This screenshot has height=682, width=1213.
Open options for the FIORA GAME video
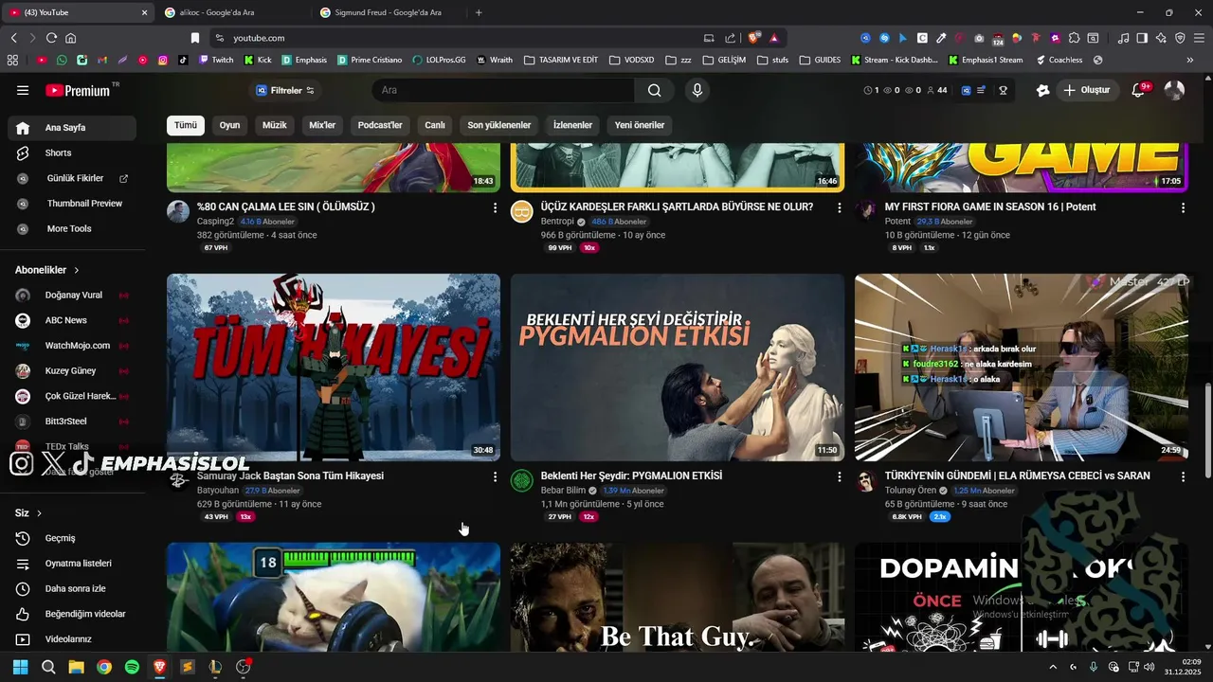point(1183,207)
